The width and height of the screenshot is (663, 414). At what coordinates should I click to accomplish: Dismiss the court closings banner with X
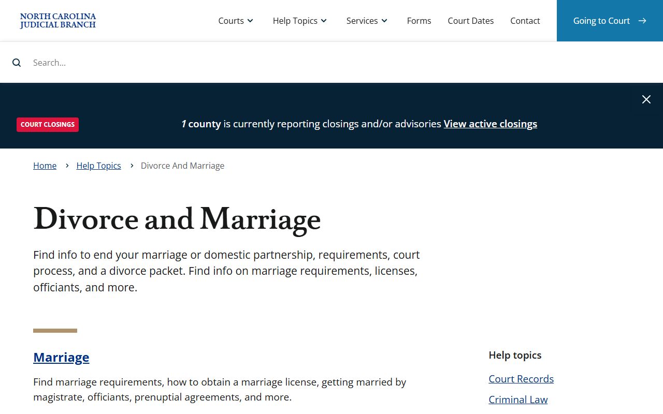point(646,99)
